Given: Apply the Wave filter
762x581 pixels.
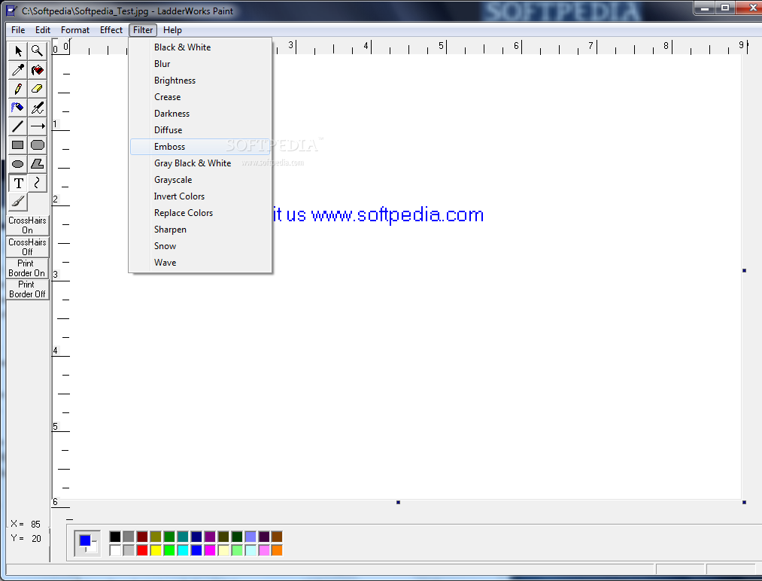Looking at the screenshot, I should [x=200, y=262].
